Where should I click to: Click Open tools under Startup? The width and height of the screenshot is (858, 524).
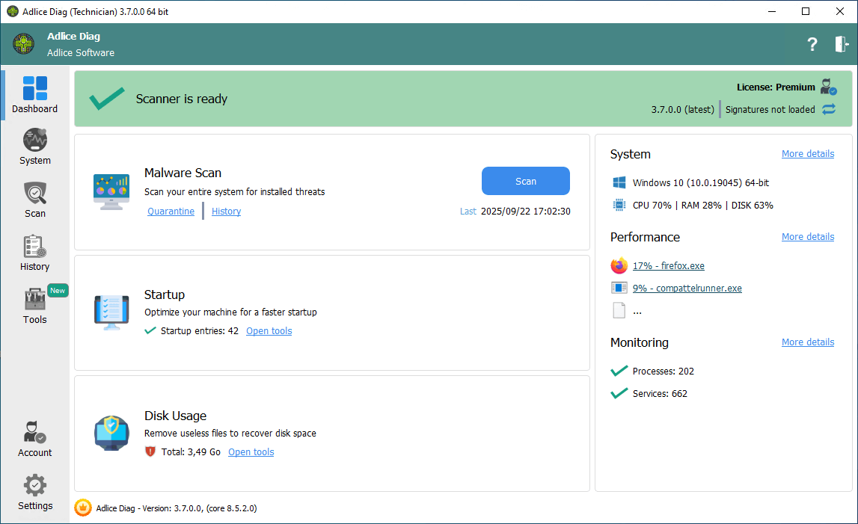(x=269, y=331)
